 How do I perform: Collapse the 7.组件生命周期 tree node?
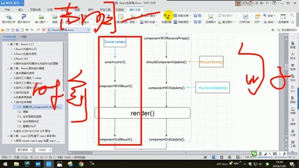[12, 102]
